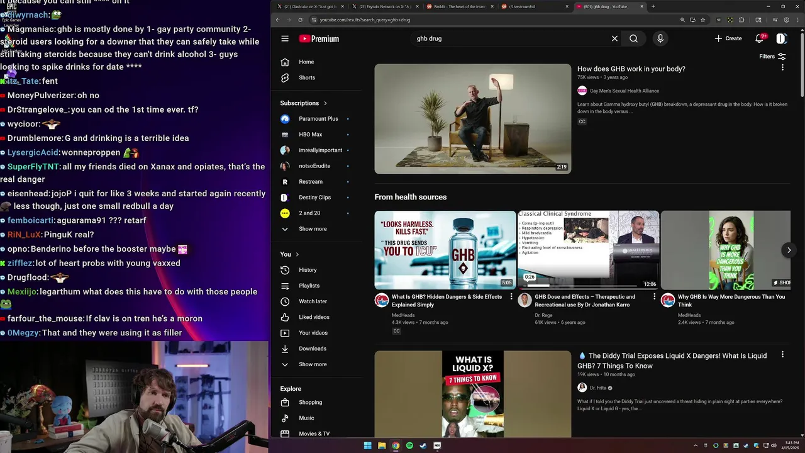Open the Windows Start menu
Image resolution: width=805 pixels, height=453 pixels.
pos(368,445)
